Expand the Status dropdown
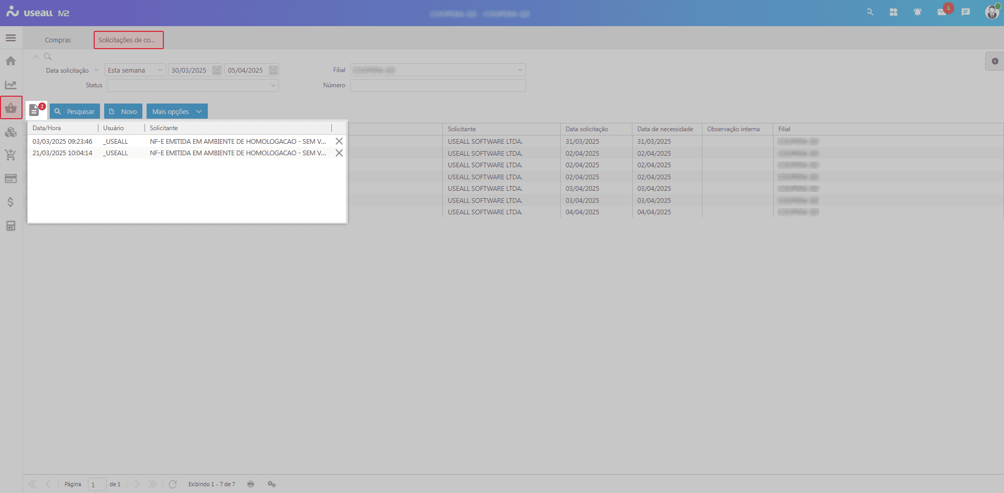This screenshot has width=1004, height=493. [193, 85]
